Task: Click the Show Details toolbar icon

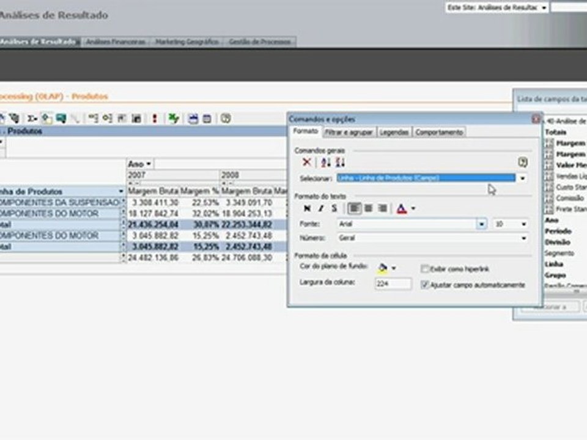Action: click(136, 119)
